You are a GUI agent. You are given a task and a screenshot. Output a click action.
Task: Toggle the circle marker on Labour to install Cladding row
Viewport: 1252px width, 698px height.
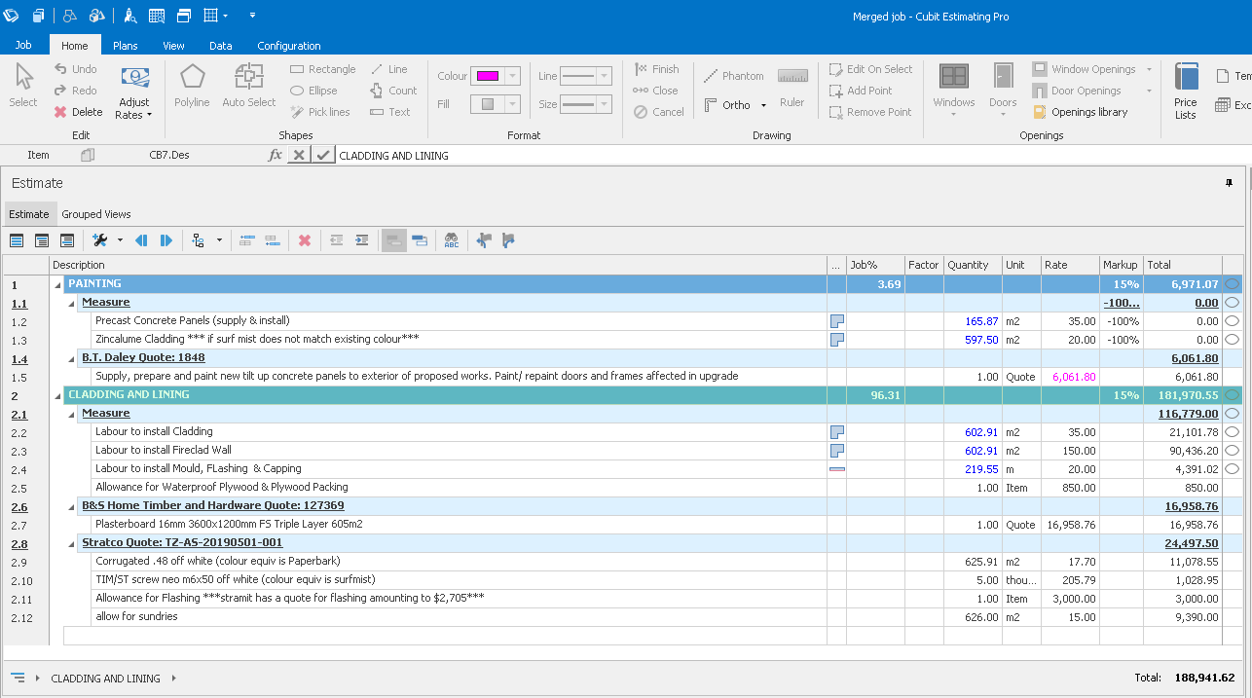[1232, 432]
